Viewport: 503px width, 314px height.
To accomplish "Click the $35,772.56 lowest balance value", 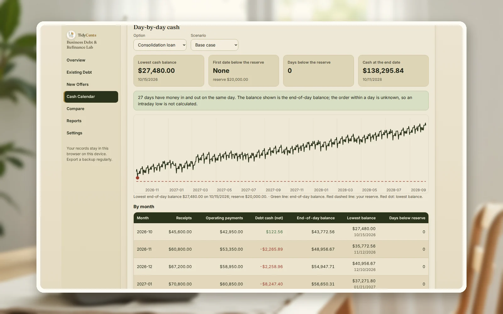I will pyautogui.click(x=364, y=246).
